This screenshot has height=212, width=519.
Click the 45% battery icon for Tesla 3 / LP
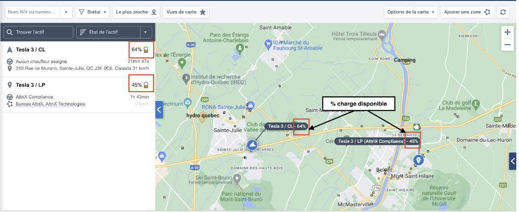[x=146, y=85]
